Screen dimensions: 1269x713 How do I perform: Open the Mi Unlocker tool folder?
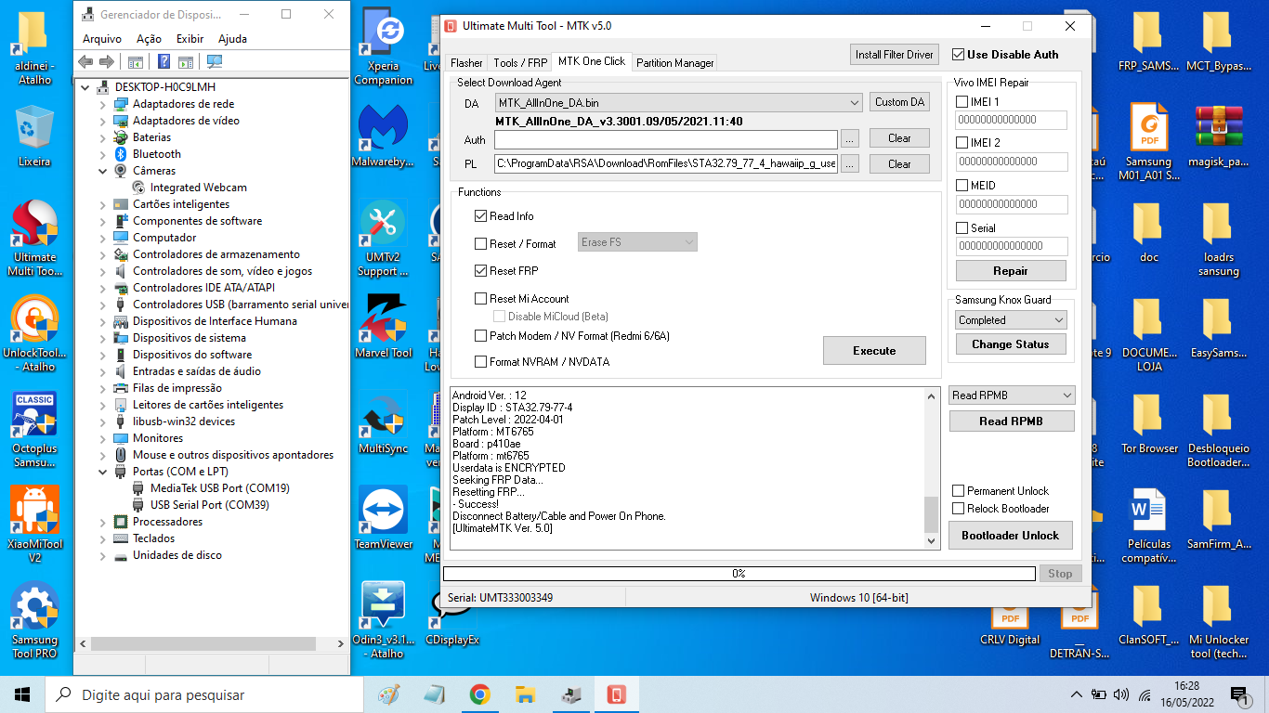tap(1219, 620)
